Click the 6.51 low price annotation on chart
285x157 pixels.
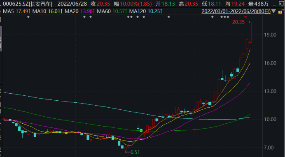(135, 152)
